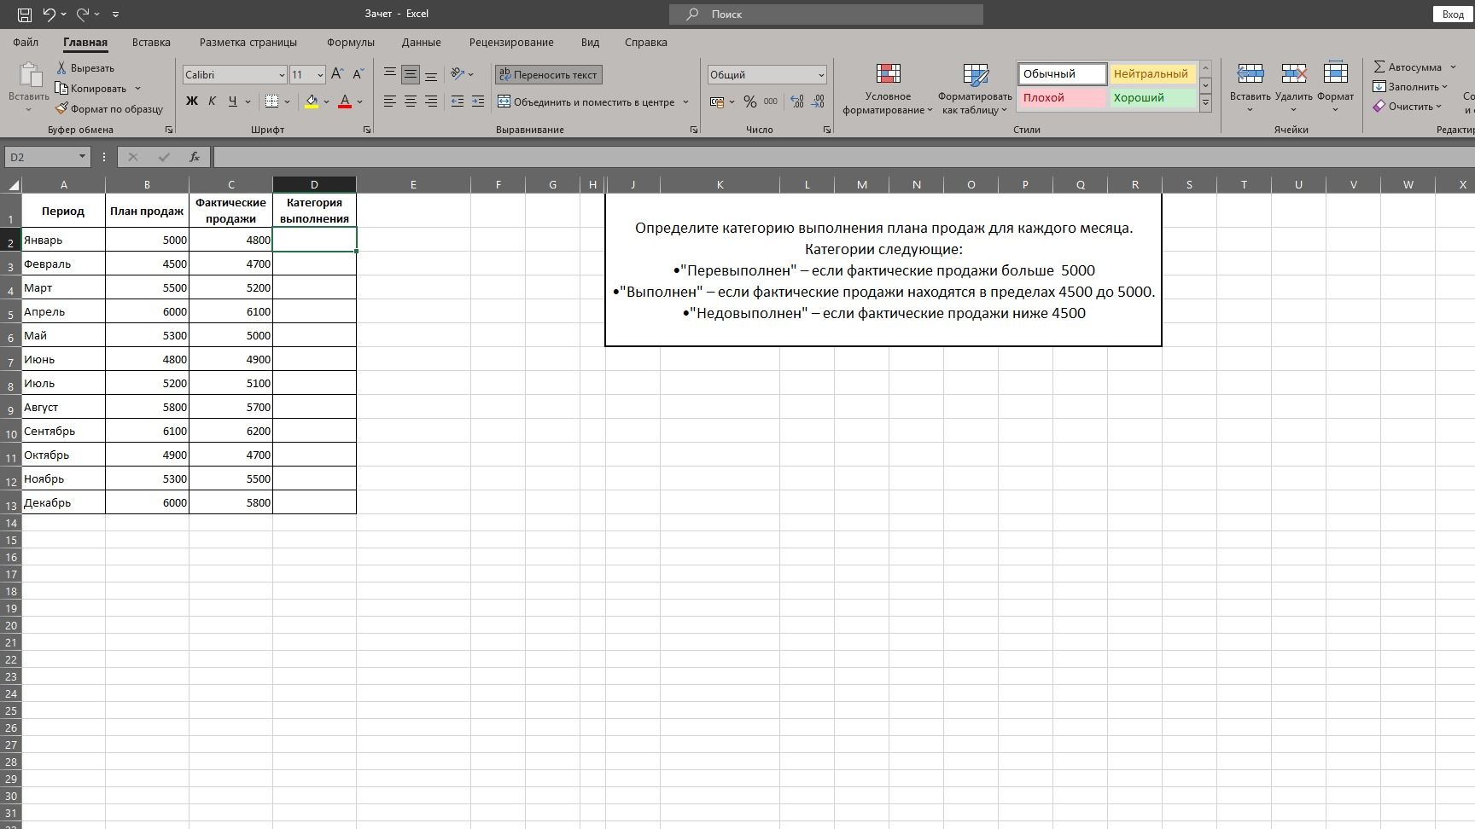Open the Conditional Formatting icon
The image size is (1475, 829).
tap(888, 74)
